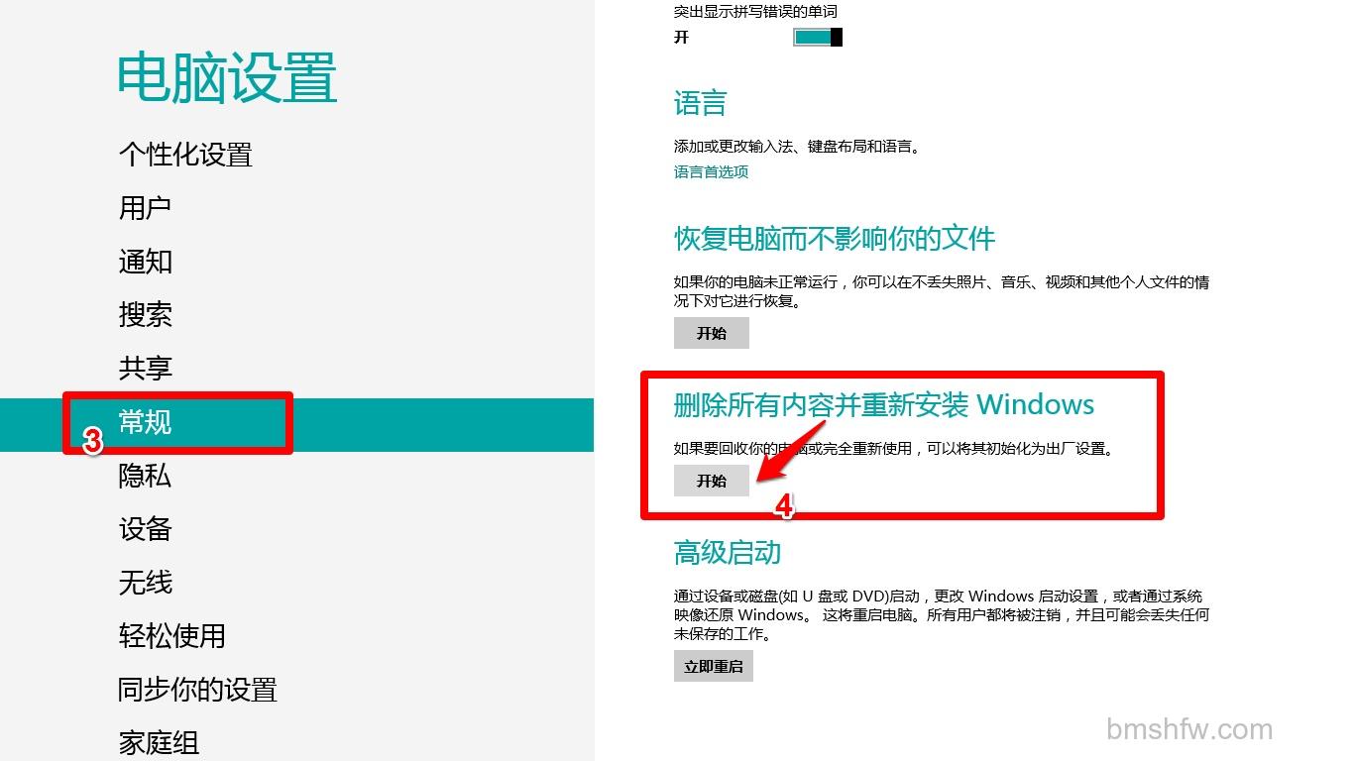The image size is (1354, 761).
Task: Select 用户 in settings list
Action: 146,208
